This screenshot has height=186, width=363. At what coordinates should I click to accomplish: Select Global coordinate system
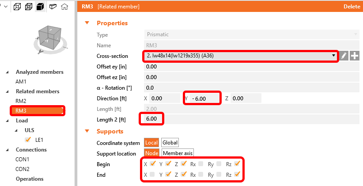click(x=170, y=143)
